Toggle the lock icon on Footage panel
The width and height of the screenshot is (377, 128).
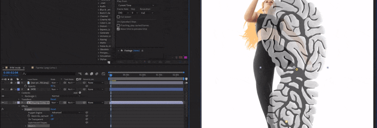122,50
